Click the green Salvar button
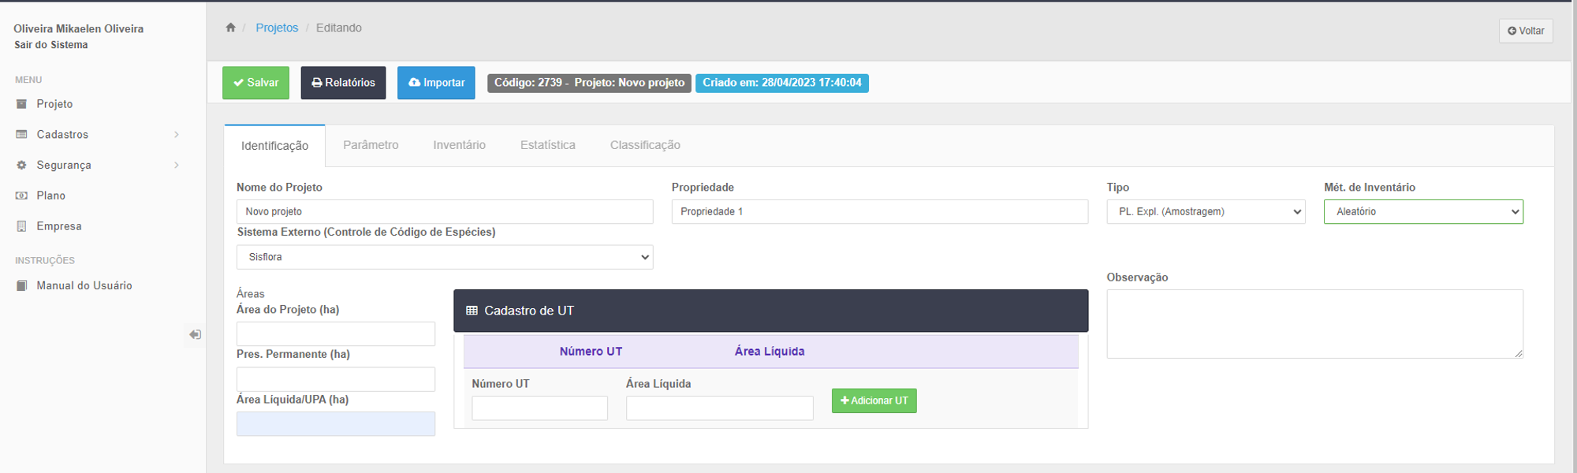The image size is (1577, 473). (x=255, y=83)
